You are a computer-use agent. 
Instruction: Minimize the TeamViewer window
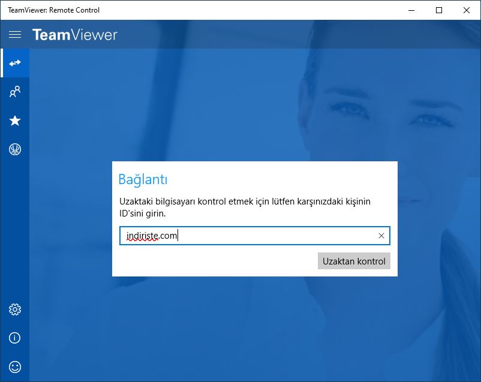click(x=411, y=10)
